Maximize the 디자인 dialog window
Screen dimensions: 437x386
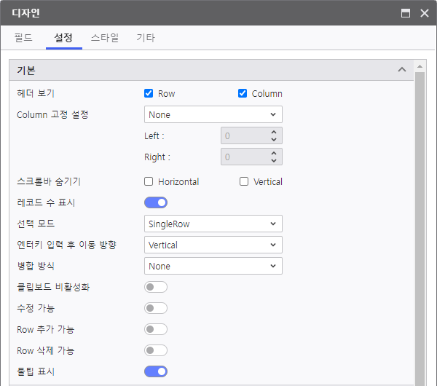click(x=406, y=13)
